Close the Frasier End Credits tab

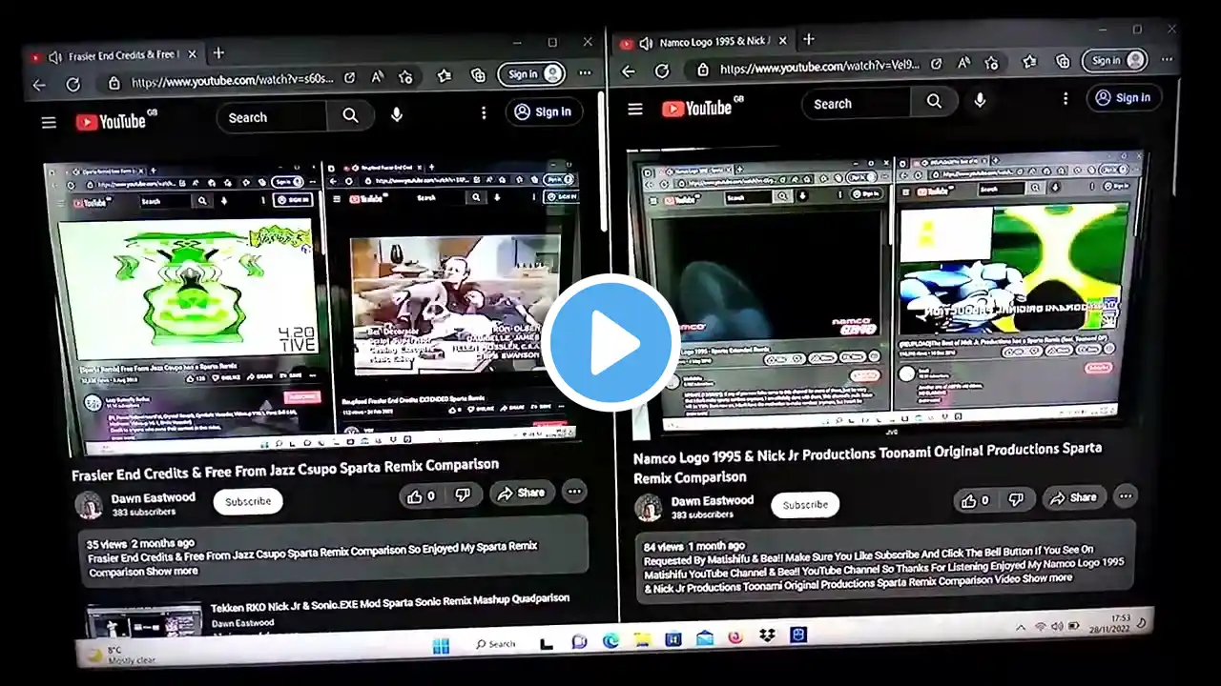click(192, 55)
